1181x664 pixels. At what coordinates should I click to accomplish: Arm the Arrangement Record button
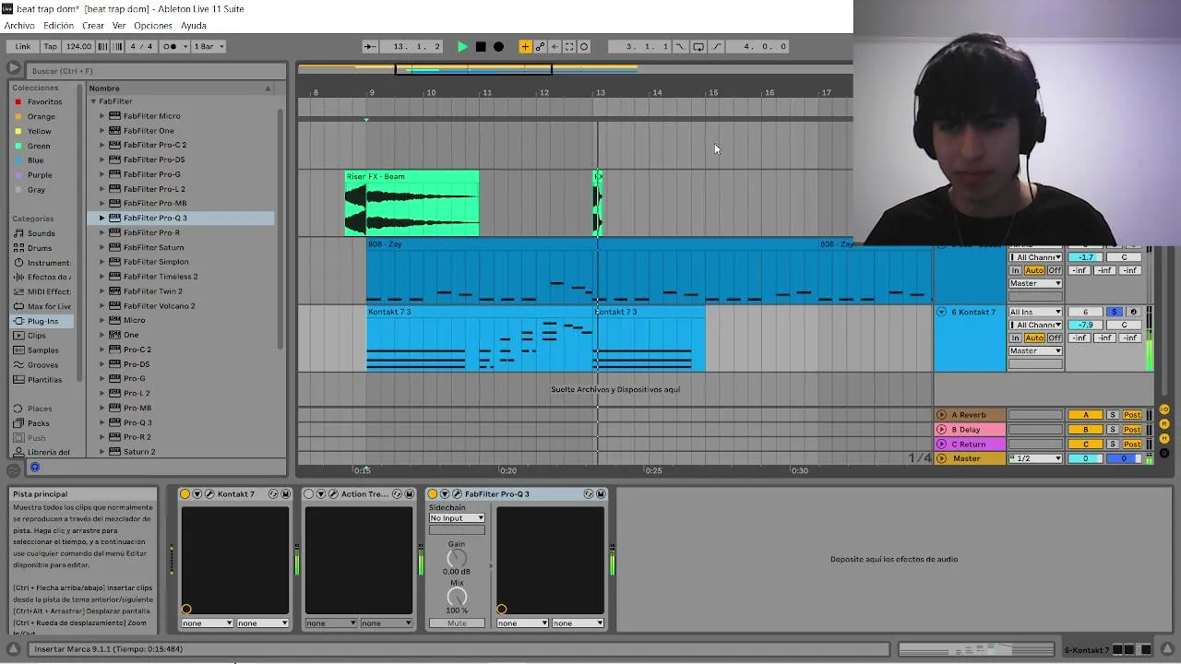coord(498,46)
